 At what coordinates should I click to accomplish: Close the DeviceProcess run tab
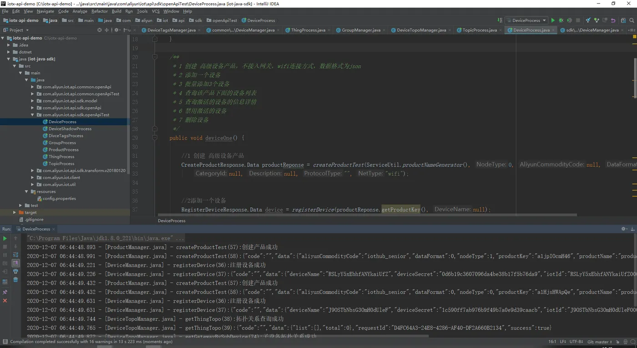[55, 229]
